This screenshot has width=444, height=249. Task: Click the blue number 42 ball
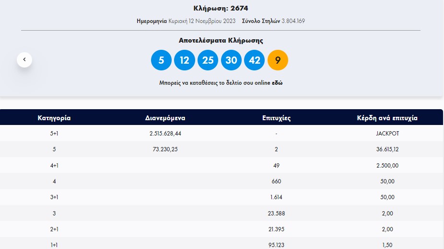255,60
